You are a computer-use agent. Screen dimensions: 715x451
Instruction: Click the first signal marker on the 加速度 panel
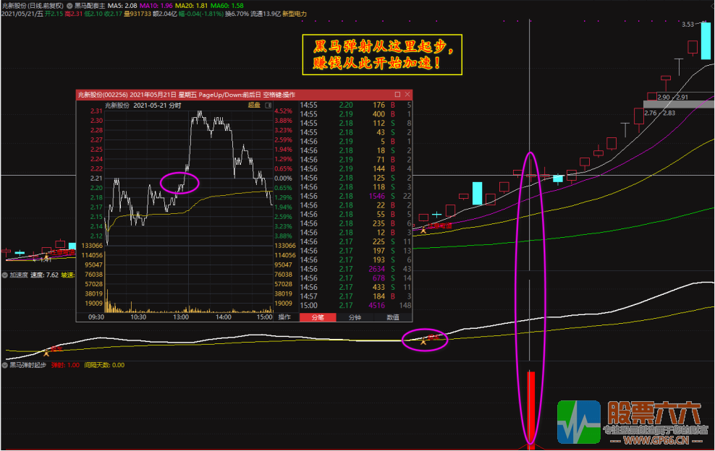coord(46,352)
